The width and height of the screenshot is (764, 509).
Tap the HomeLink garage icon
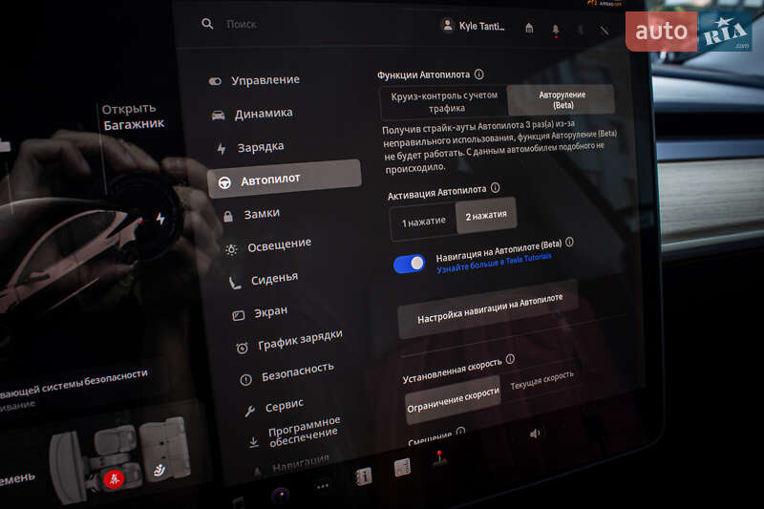coord(529,29)
